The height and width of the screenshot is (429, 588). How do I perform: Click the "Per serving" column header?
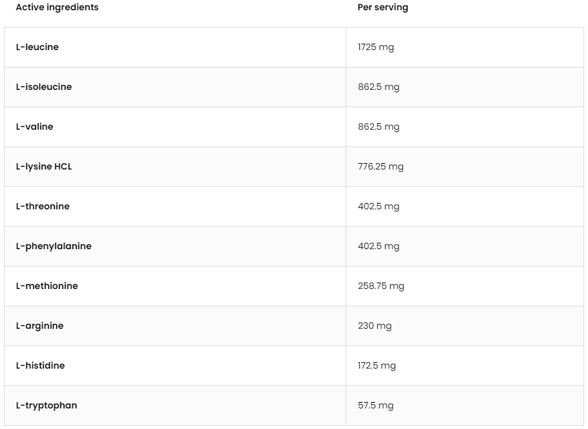pos(382,8)
